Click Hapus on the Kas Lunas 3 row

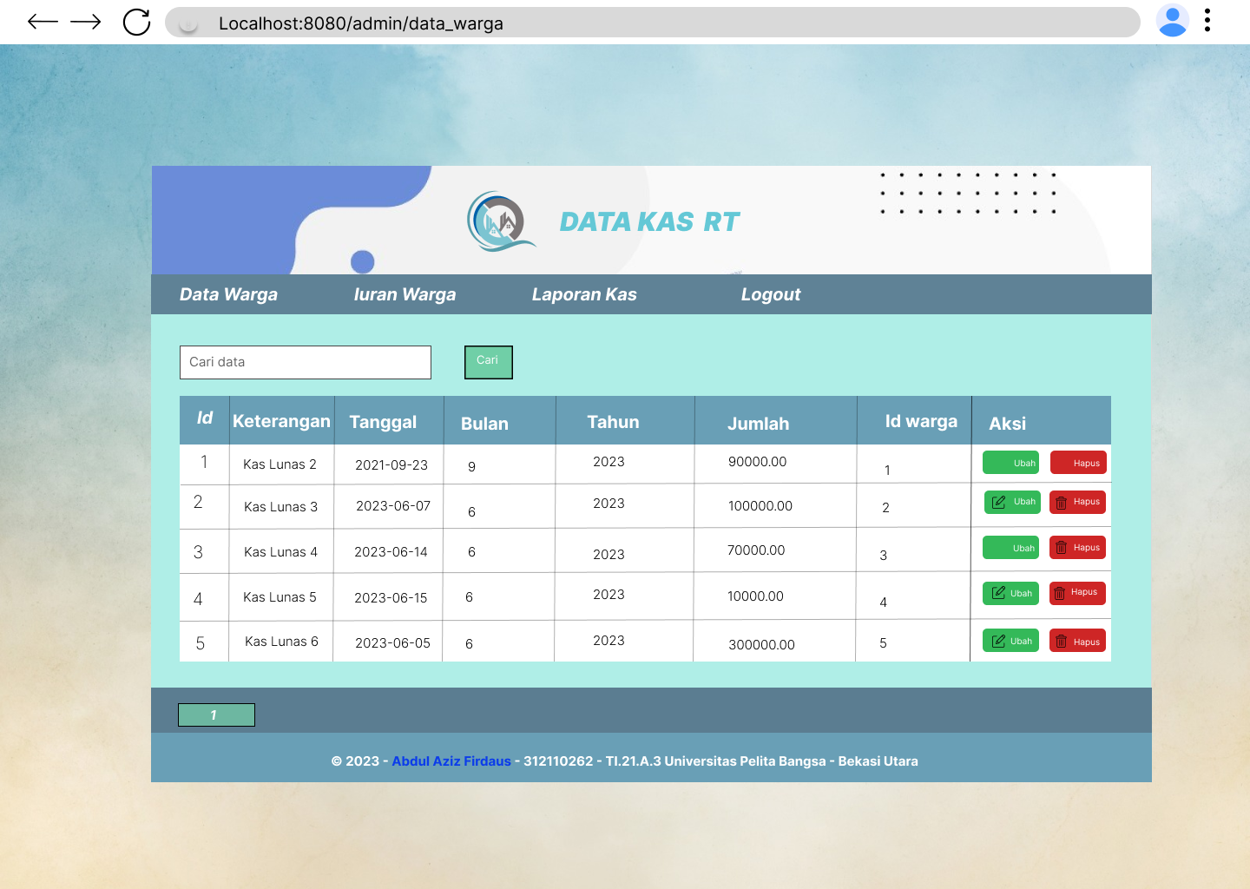(1077, 502)
